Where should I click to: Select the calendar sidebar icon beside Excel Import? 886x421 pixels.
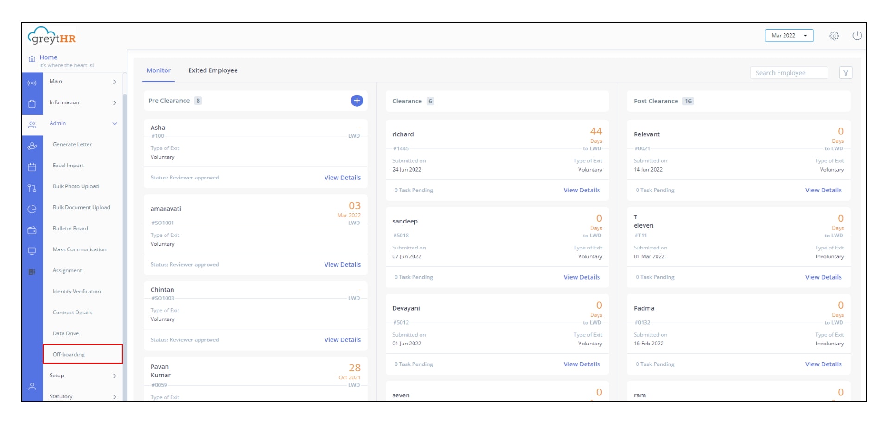point(32,167)
